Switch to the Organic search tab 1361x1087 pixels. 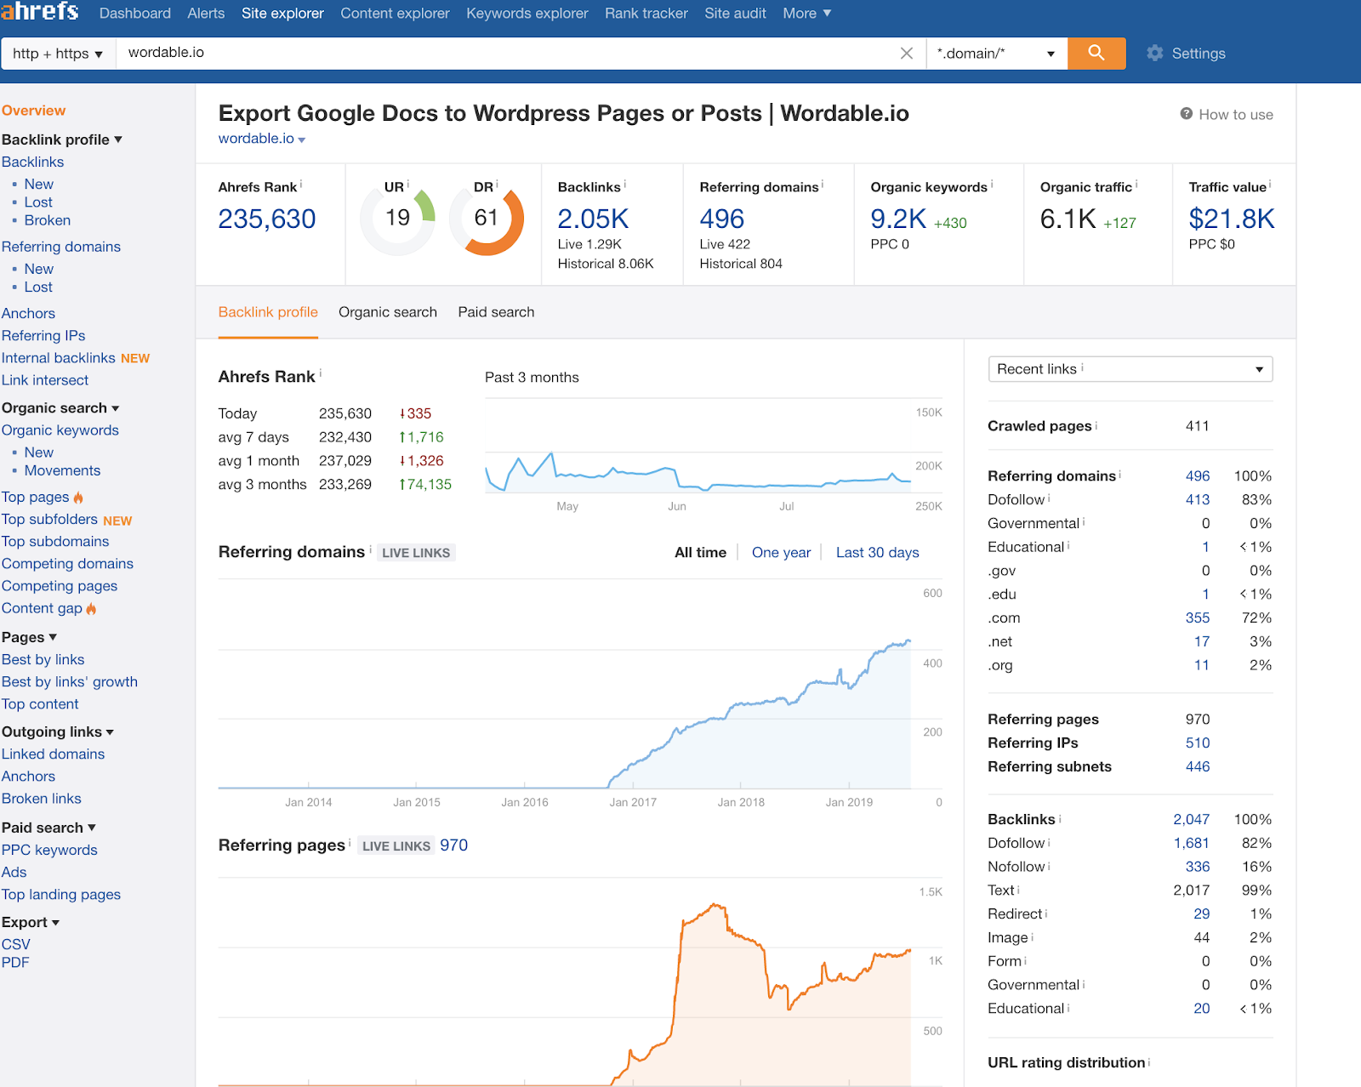point(387,312)
